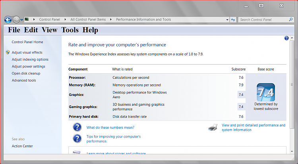Click the scrollbar down arrow
298x164 pixels.
point(292,151)
